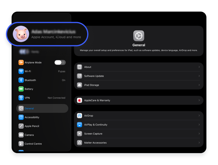Open AirPlay & Continuity chevron arrow
Viewport: 218px width, 165px height.
[199, 125]
